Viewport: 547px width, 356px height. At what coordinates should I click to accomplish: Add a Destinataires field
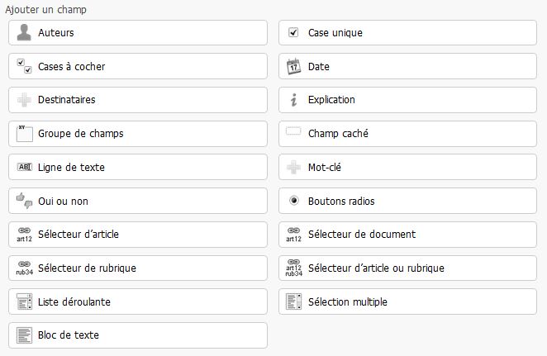[x=137, y=100]
